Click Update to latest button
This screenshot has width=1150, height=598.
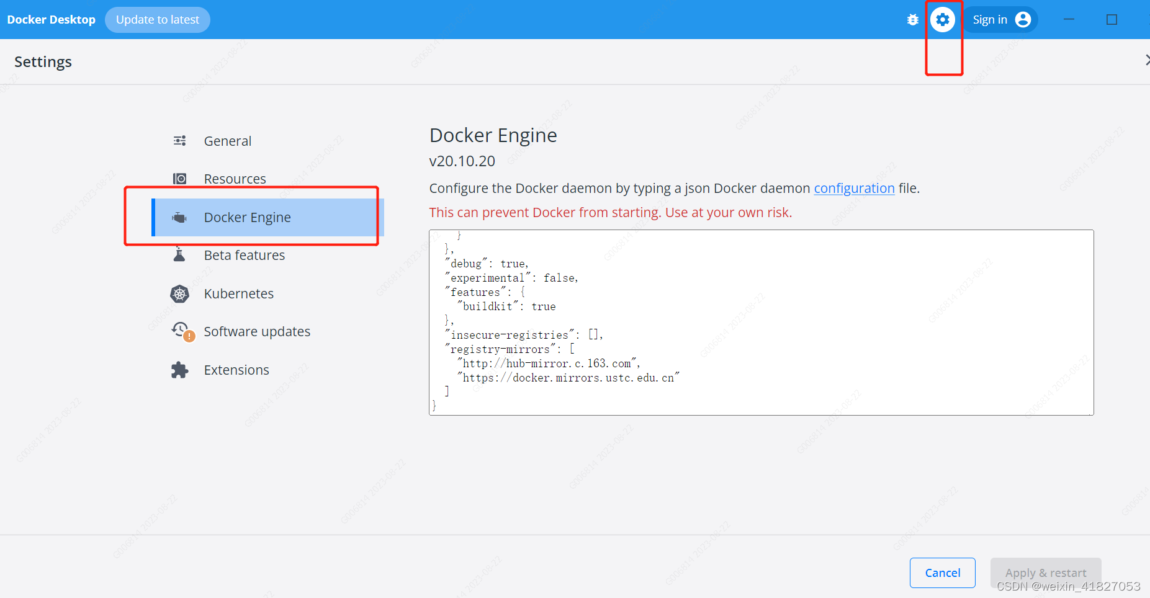(x=158, y=20)
